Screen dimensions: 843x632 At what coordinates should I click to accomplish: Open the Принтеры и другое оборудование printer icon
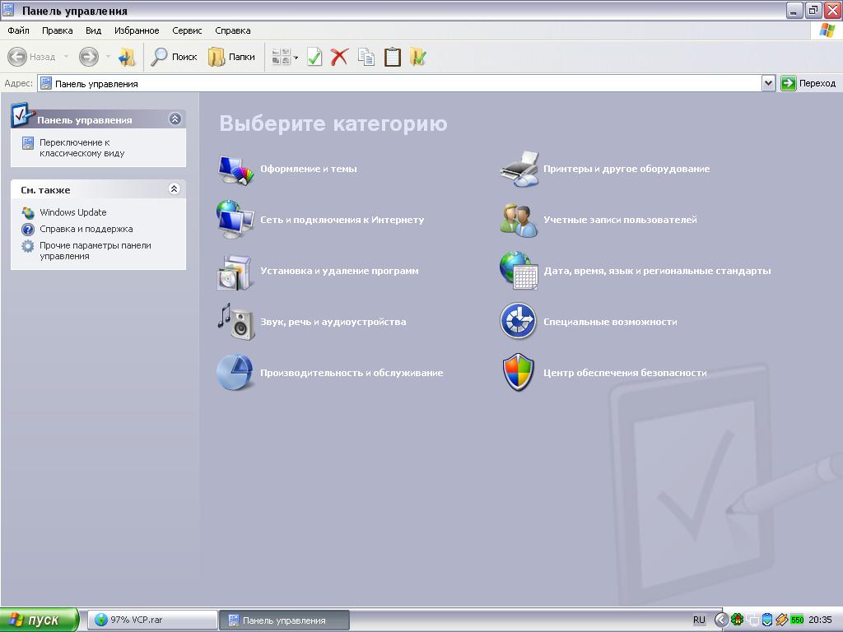(519, 169)
